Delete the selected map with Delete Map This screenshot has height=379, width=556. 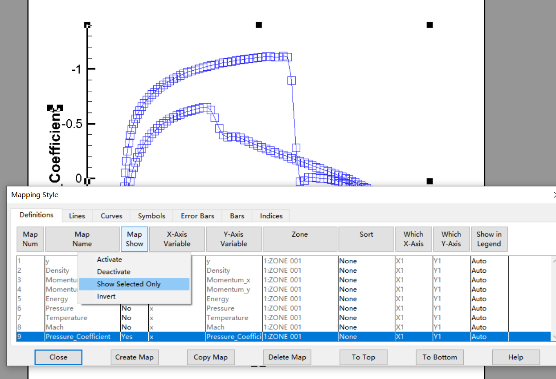coord(287,357)
